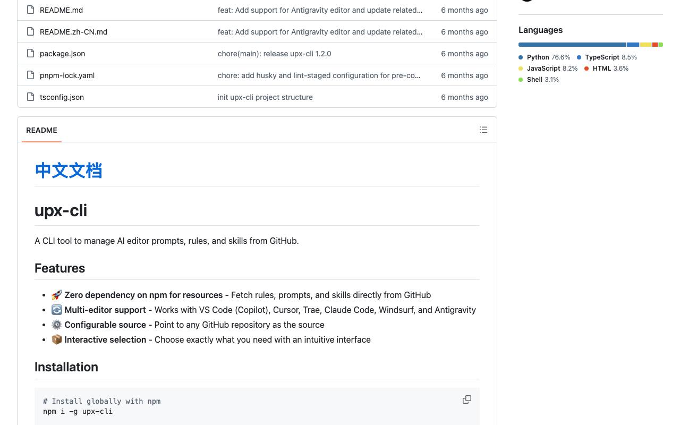Open Python 76.6% language link

(x=545, y=57)
